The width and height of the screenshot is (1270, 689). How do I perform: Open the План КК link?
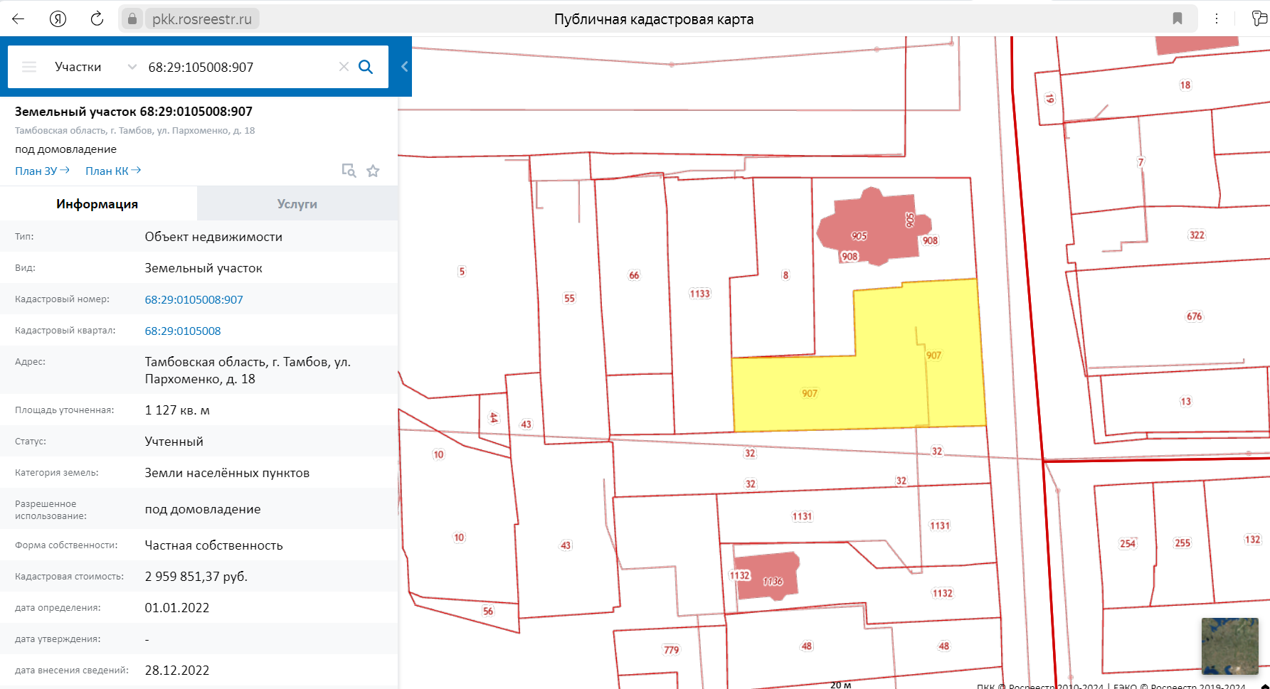[113, 171]
